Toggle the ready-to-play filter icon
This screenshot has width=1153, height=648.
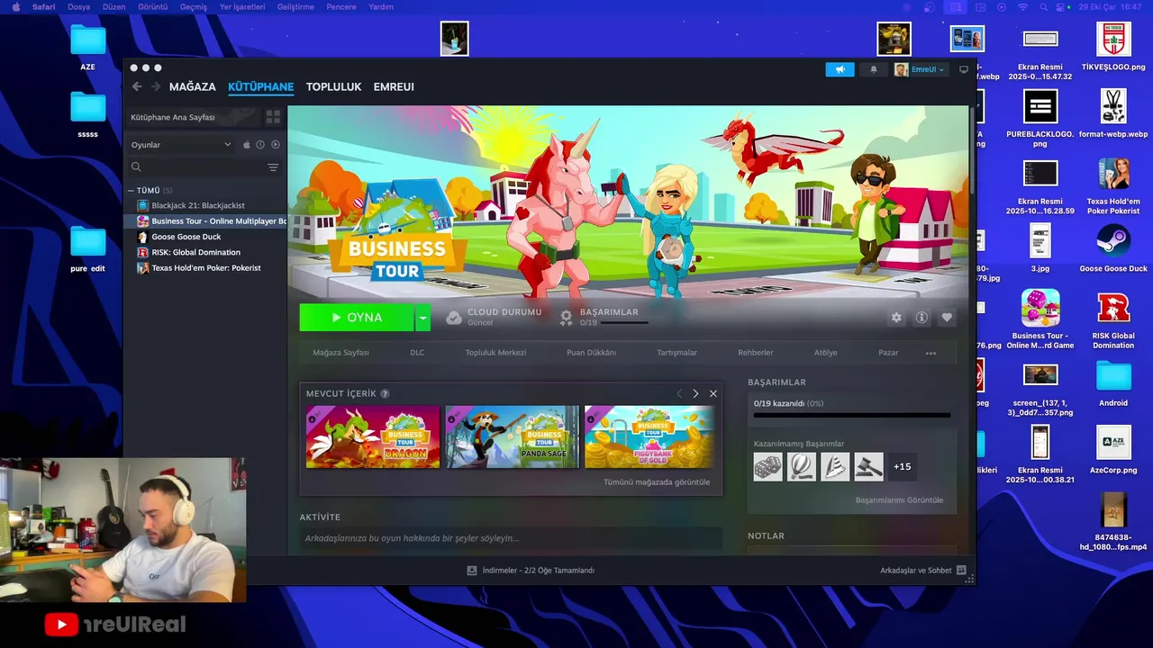(276, 144)
